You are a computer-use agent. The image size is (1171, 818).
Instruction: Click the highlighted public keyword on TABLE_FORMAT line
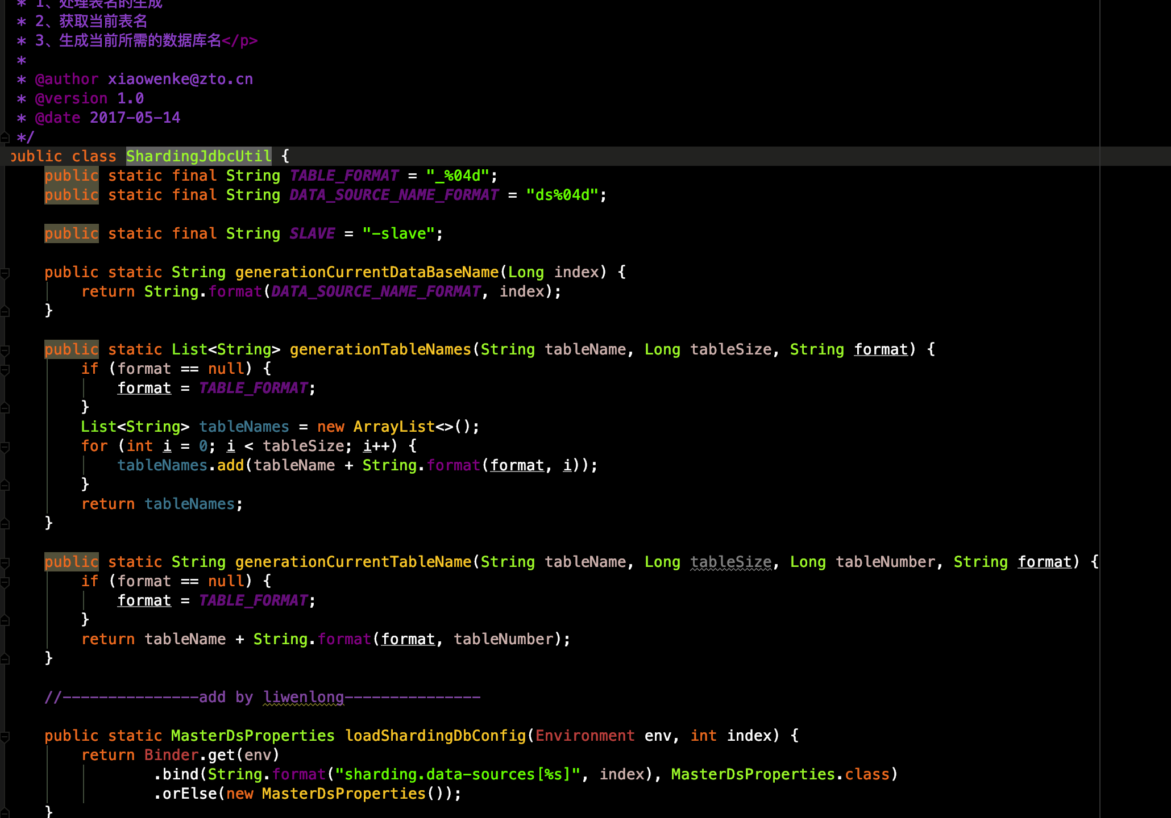pyautogui.click(x=72, y=176)
